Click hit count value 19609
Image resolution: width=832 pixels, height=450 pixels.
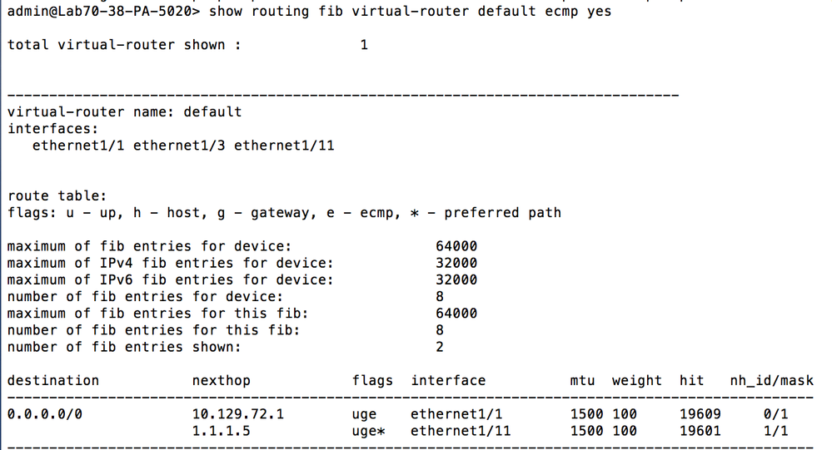pos(700,413)
